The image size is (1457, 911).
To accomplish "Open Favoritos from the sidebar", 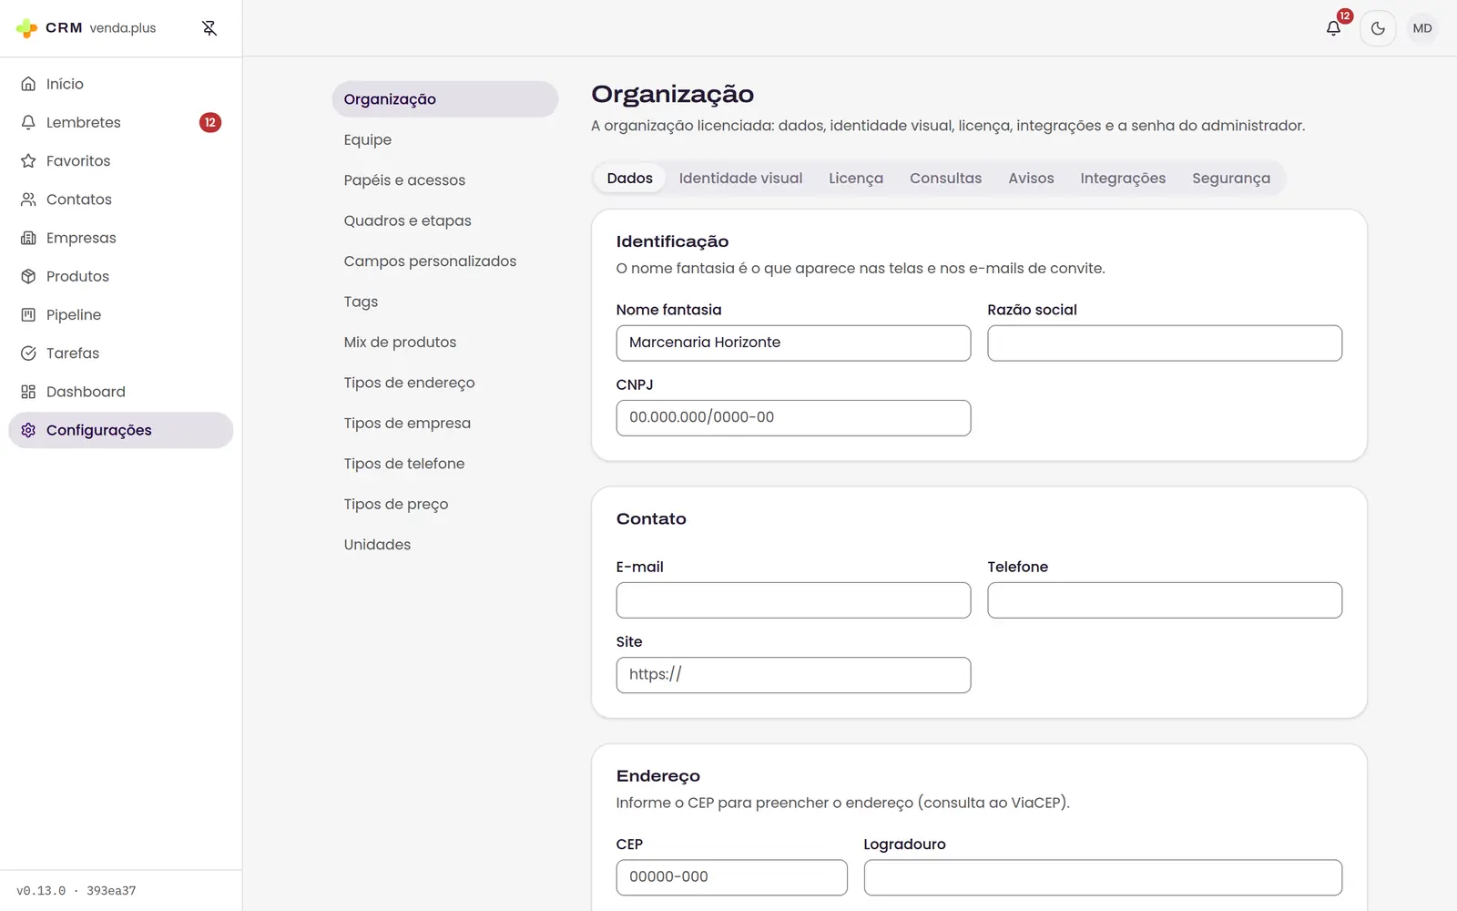I will (121, 160).
